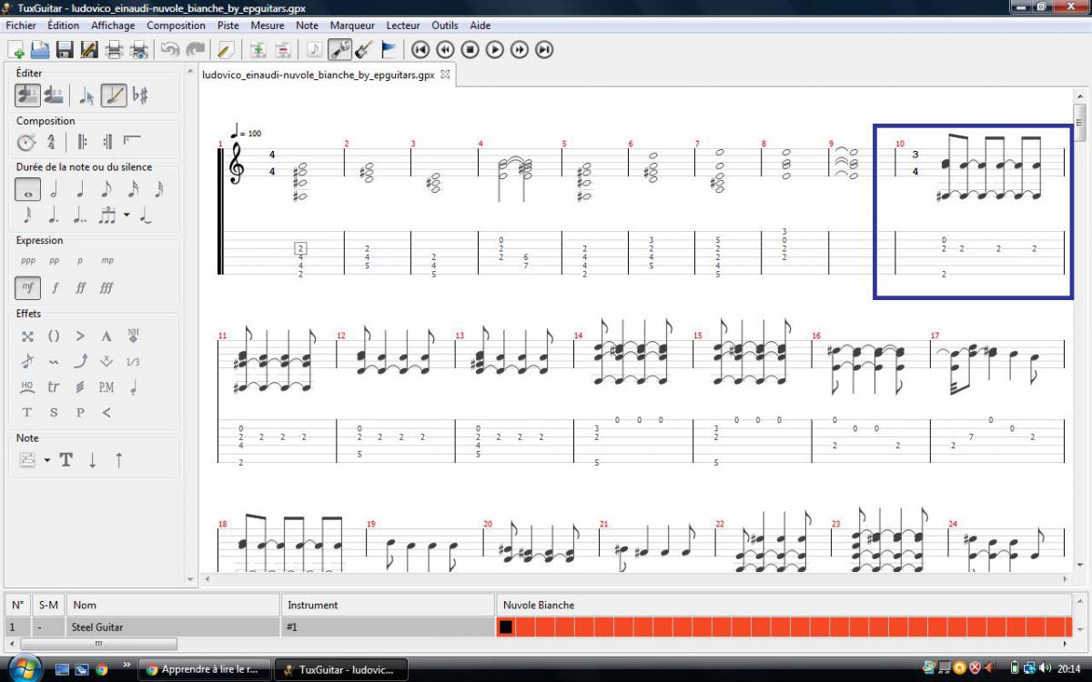
Task: Open the tuplet division dropdown arrow
Action: (126, 216)
